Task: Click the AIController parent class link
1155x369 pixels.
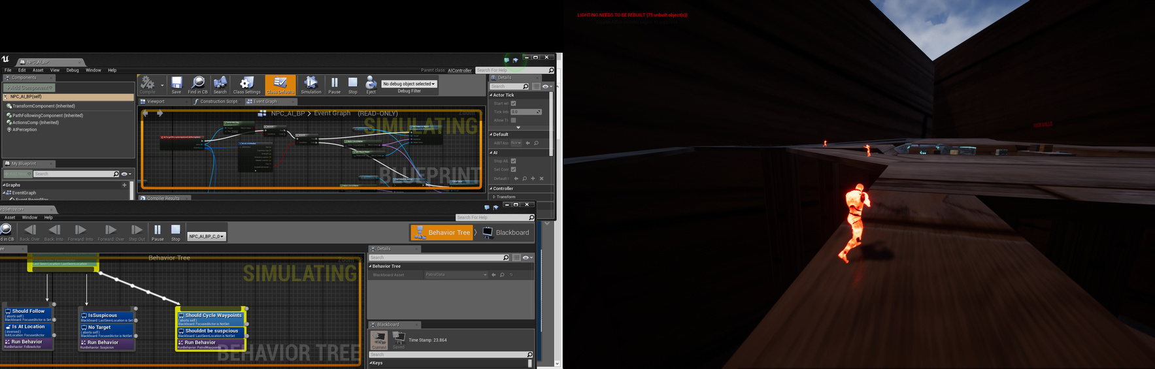Action: [x=460, y=71]
